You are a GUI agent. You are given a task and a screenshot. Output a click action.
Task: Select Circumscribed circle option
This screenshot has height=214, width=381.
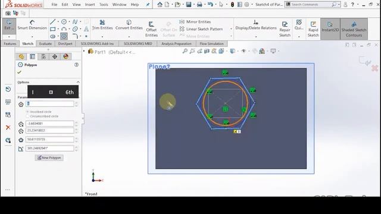click(x=42, y=117)
